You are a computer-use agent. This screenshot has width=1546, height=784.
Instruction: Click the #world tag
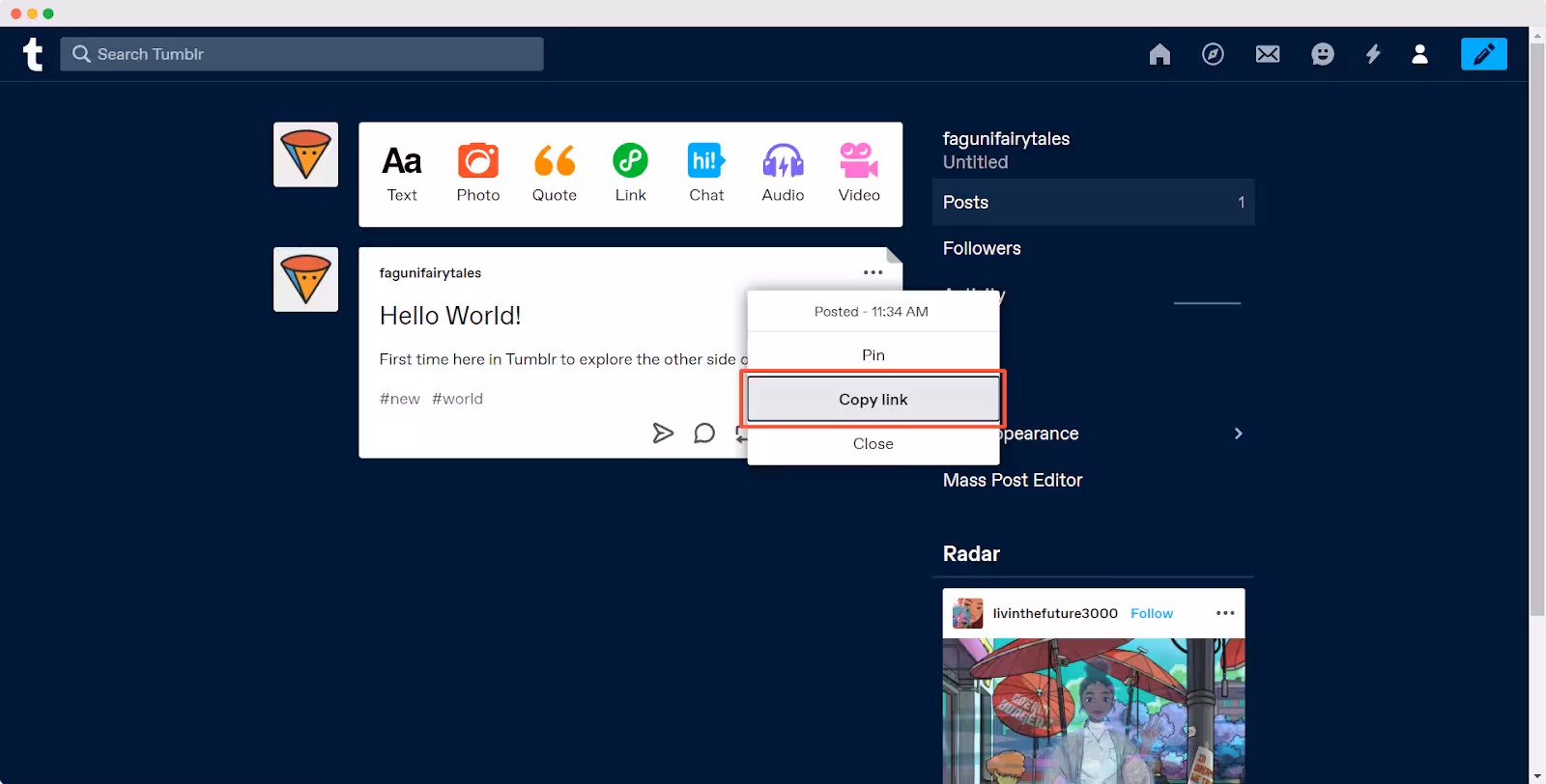coord(457,399)
